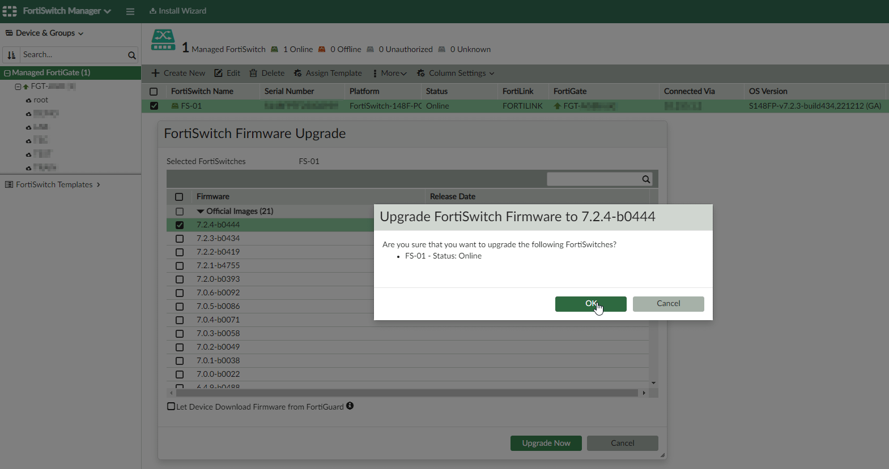889x469 pixels.
Task: Click the FORTILINK cell
Action: coord(522,106)
